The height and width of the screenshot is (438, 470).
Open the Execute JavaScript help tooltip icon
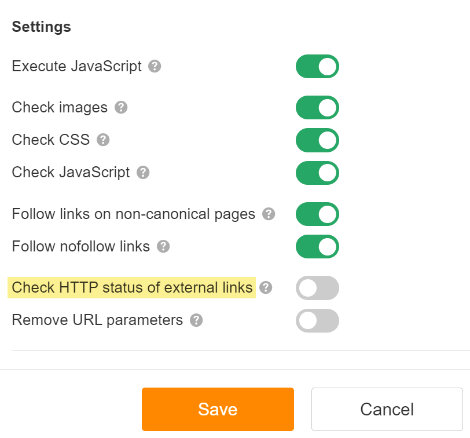click(154, 67)
